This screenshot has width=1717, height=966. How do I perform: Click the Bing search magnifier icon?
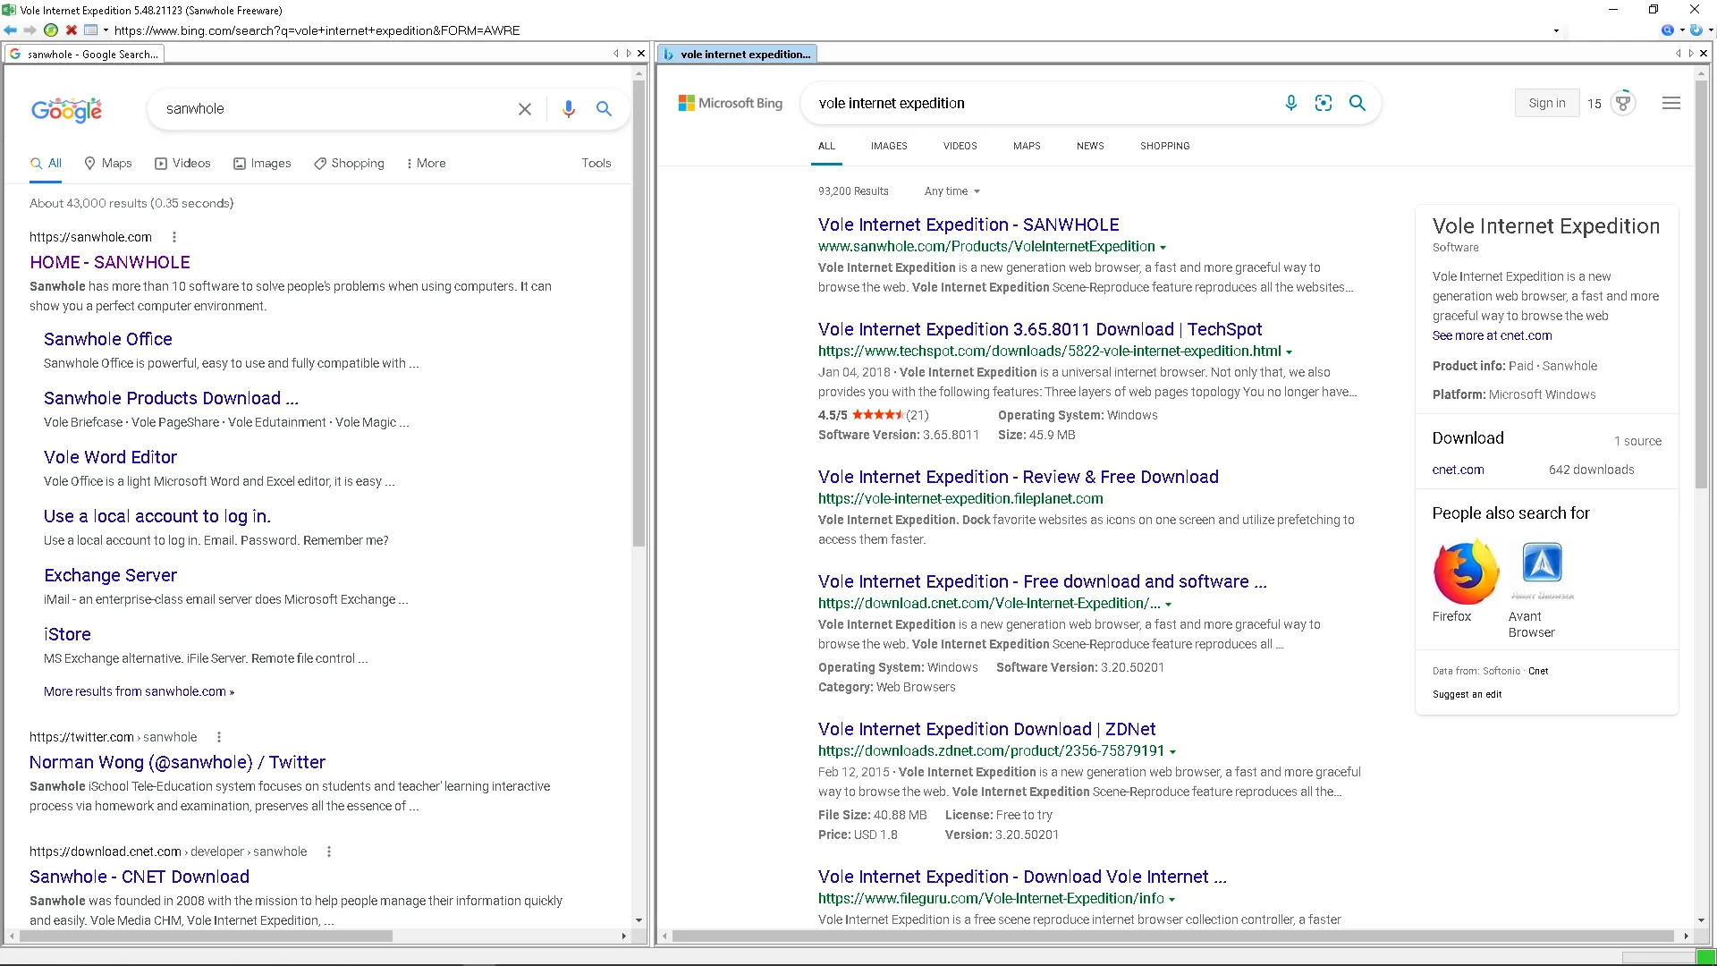[1358, 103]
